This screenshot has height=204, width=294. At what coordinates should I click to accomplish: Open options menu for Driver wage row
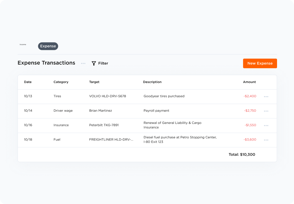tap(266, 111)
